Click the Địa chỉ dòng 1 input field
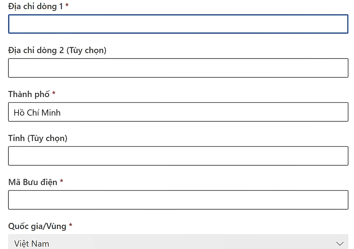This screenshot has width=354, height=249. pos(178,24)
